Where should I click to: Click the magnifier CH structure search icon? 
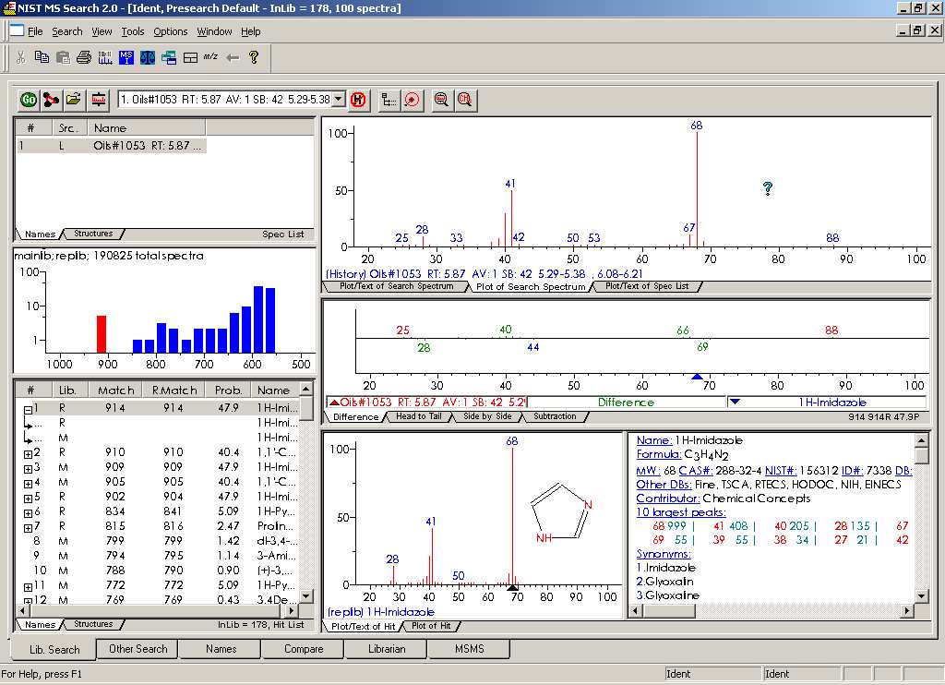[465, 100]
